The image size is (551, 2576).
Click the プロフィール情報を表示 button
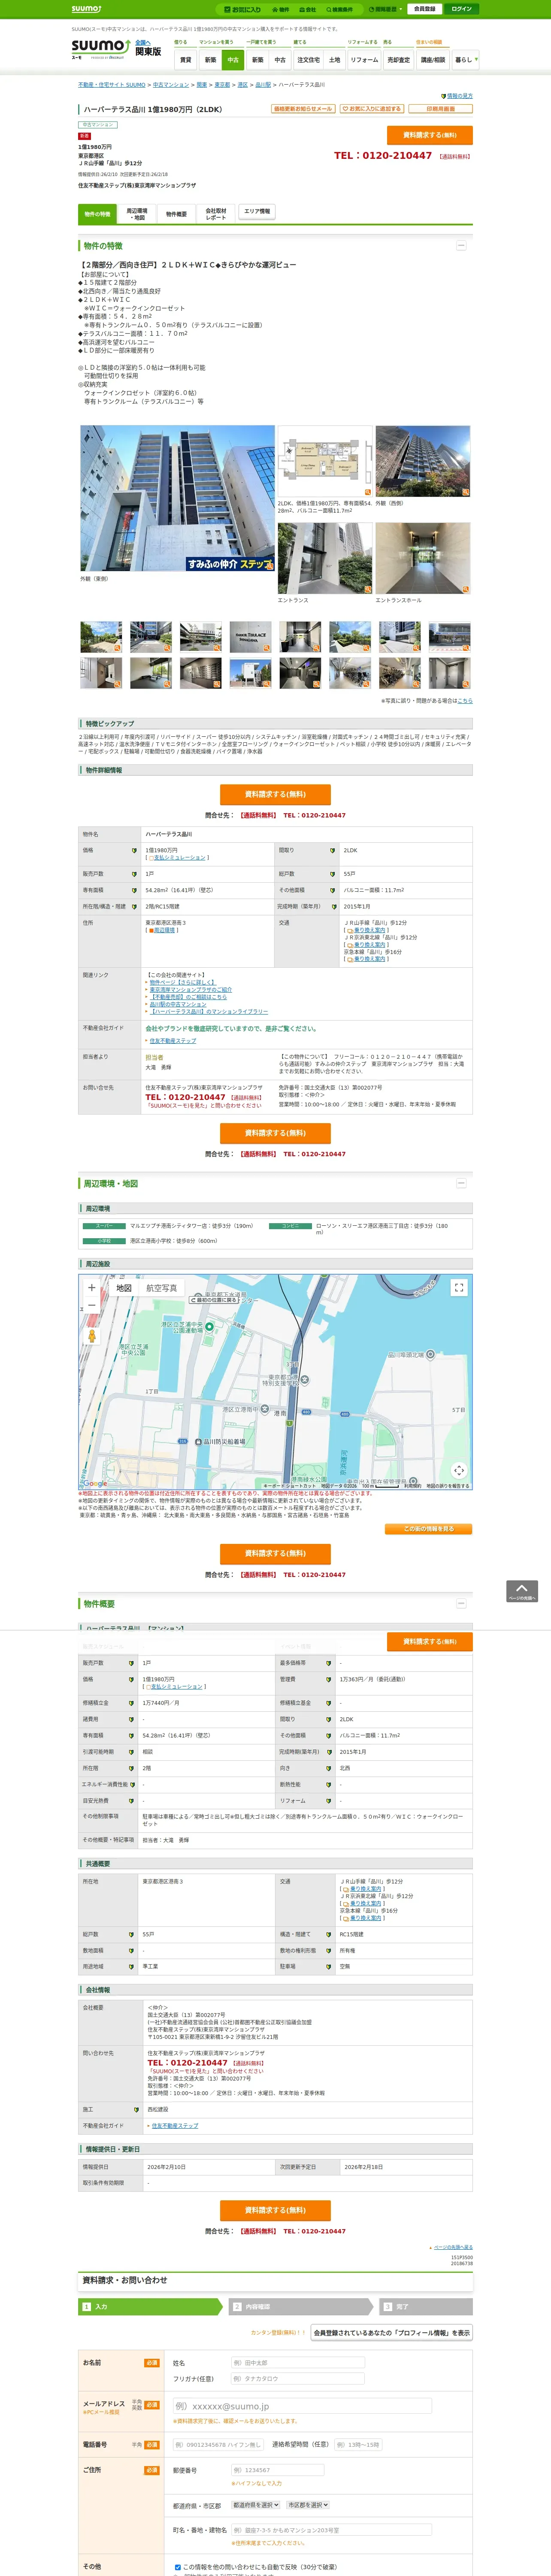(392, 2333)
